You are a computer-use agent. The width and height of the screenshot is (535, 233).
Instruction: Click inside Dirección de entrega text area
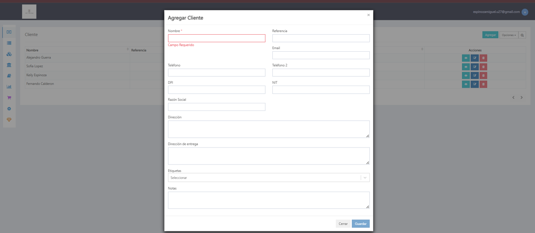click(269, 156)
